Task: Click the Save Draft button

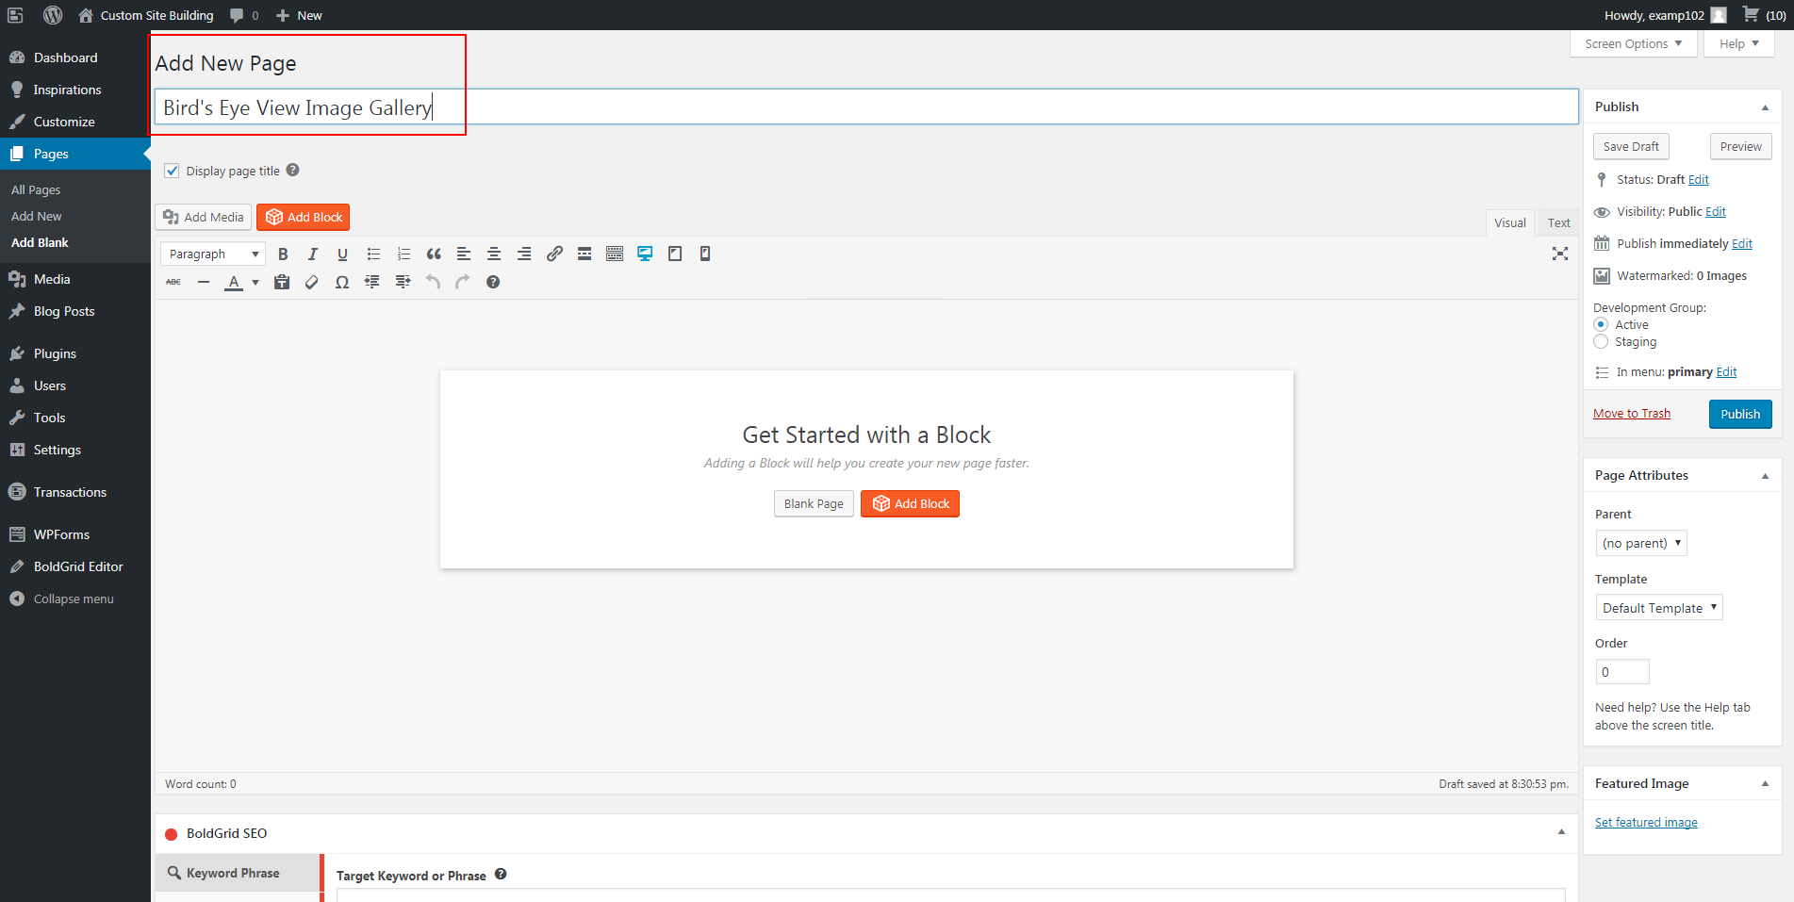Action: coord(1631,146)
